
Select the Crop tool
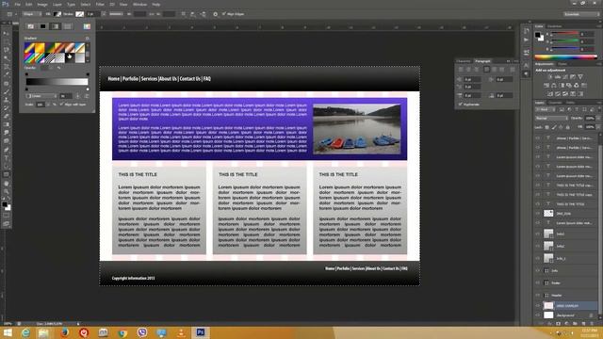click(x=7, y=67)
